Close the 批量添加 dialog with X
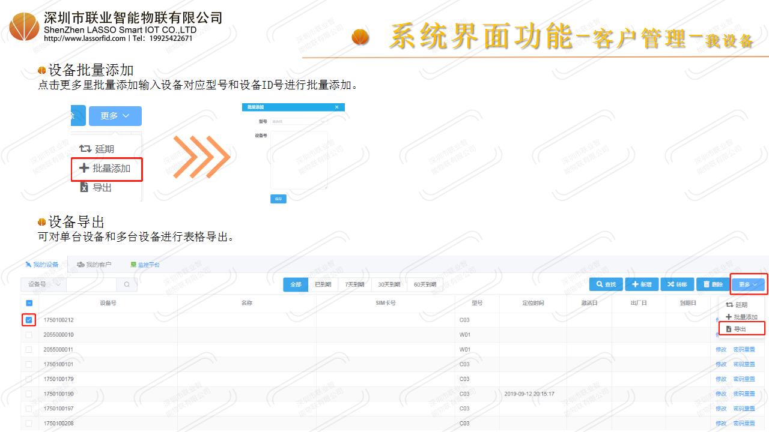This screenshot has height=432, width=769. pos(336,107)
